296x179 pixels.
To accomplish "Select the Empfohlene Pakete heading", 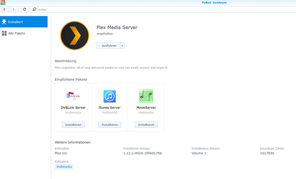I will tap(71, 79).
